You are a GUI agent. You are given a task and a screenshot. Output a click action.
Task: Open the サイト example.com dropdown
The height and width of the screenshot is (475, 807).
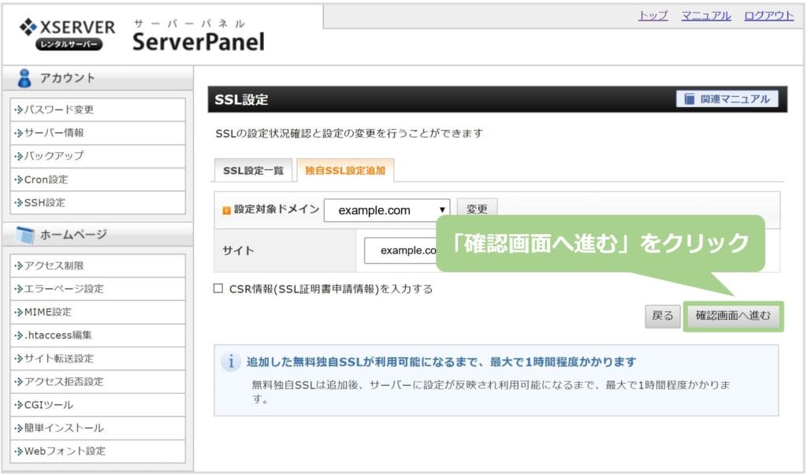click(400, 250)
